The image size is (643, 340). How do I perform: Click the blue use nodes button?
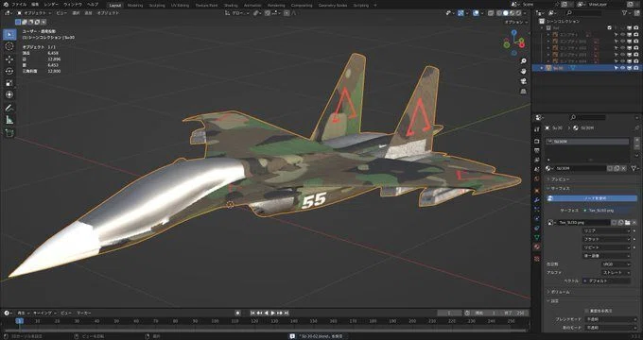pos(592,198)
